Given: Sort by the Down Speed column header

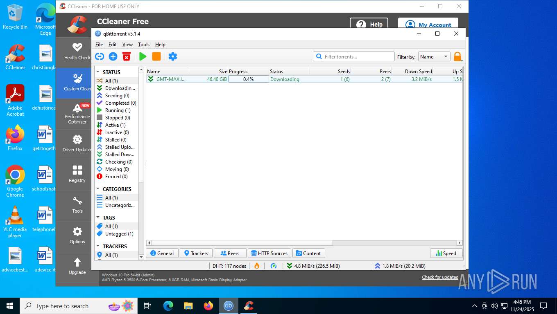Looking at the screenshot, I should (412, 71).
